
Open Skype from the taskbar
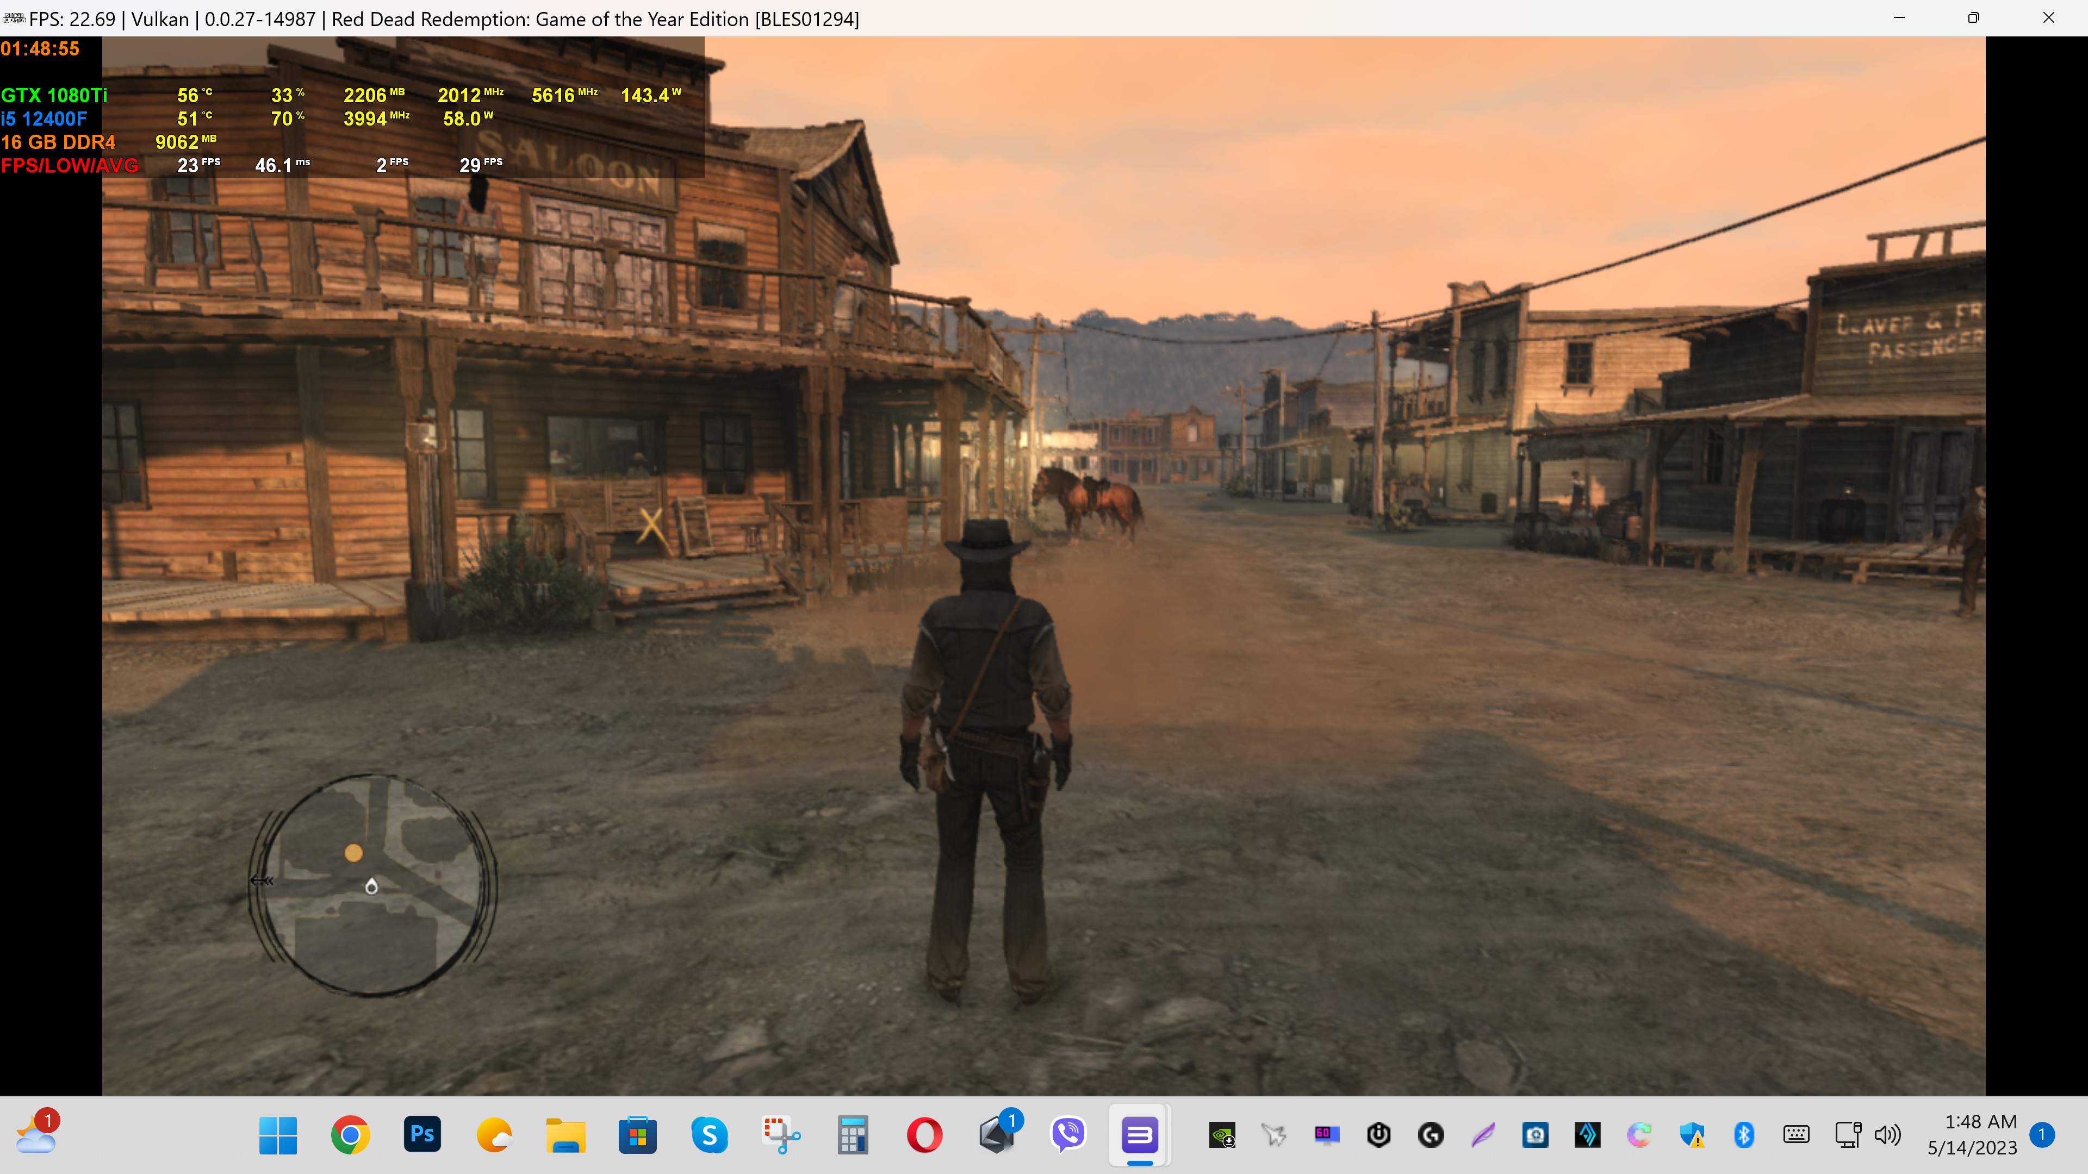[x=709, y=1135]
